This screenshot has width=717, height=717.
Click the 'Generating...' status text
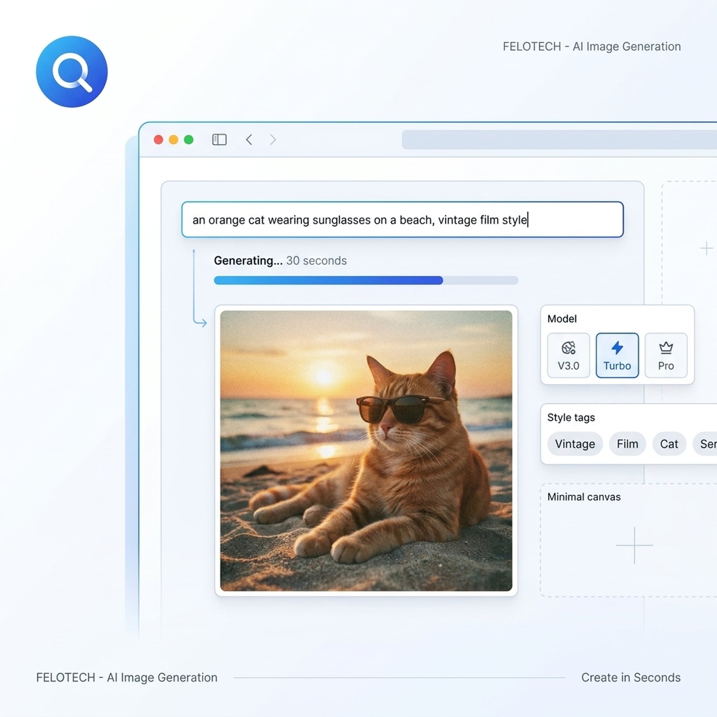pyautogui.click(x=248, y=260)
